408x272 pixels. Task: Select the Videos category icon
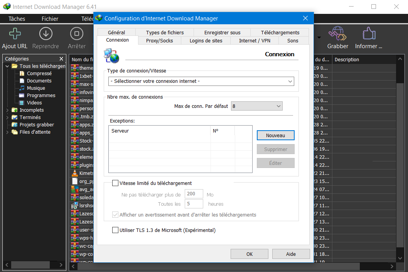(22, 103)
